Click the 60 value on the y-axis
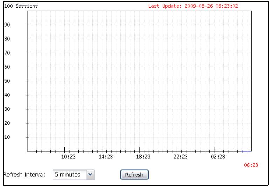 [x=7, y=67]
